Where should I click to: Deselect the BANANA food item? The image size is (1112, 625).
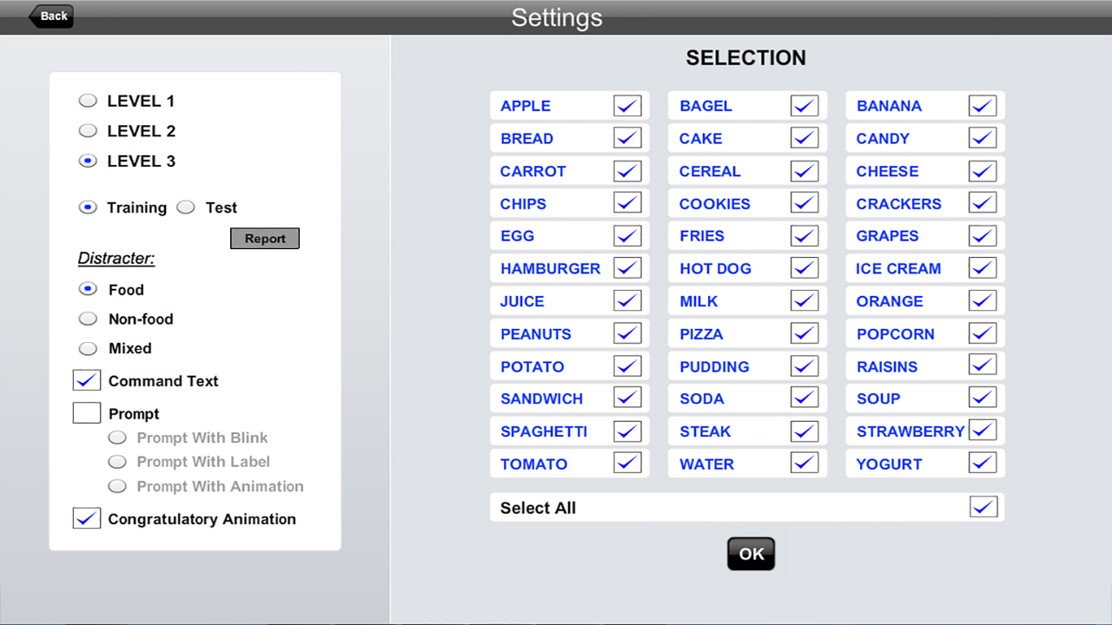(983, 106)
